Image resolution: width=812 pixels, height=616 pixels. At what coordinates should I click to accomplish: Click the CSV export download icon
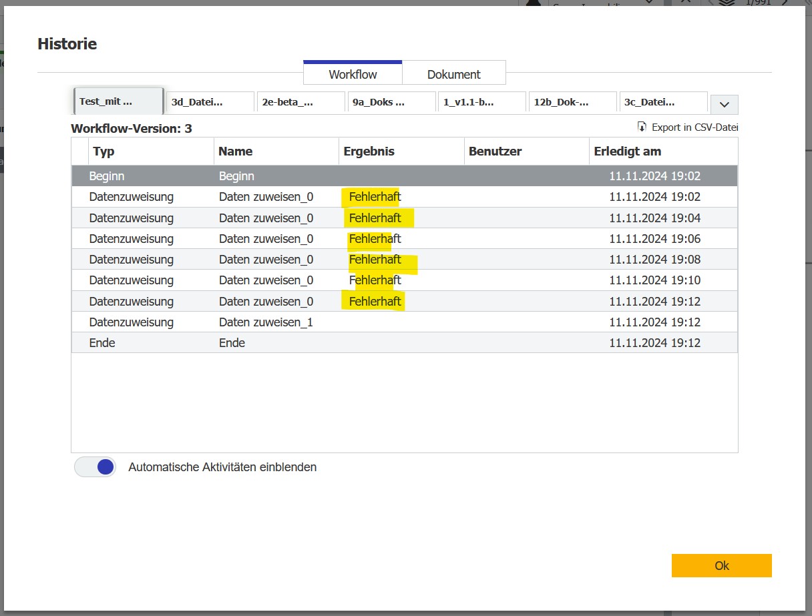pyautogui.click(x=642, y=127)
